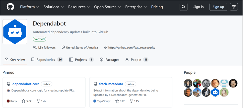Click the light-blue pixel avatar in People
Image resolution: width=243 pixels, height=108 pixels.
coord(224,83)
